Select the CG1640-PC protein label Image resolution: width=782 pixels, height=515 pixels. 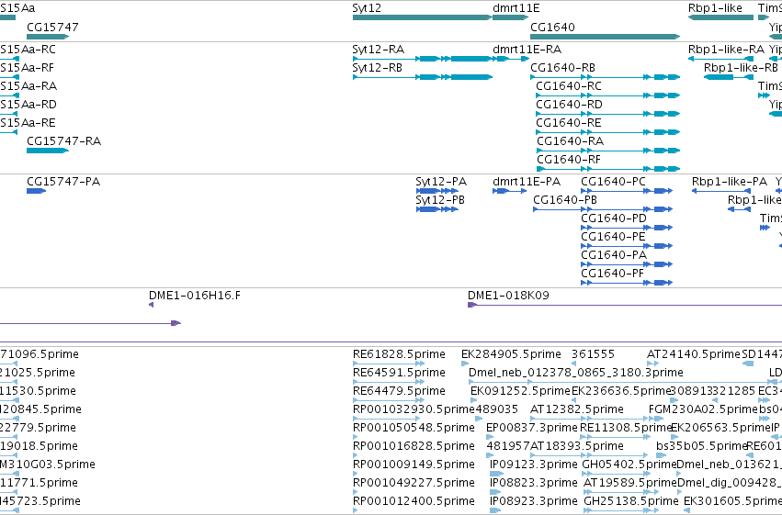point(614,182)
